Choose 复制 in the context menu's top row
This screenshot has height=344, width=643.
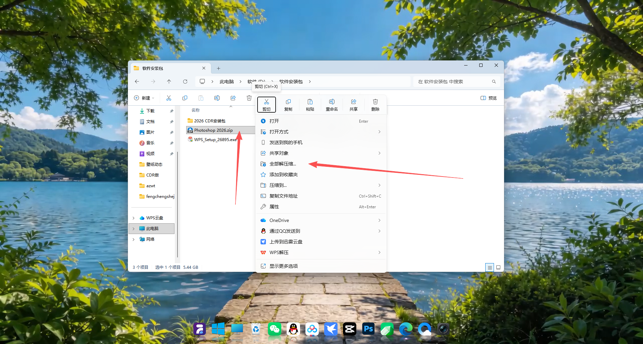[288, 105]
